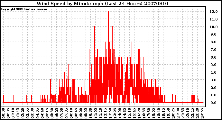The width and height of the screenshot is (222, 120).
Task: Click the 21:35 time label
Action: click(183, 113)
